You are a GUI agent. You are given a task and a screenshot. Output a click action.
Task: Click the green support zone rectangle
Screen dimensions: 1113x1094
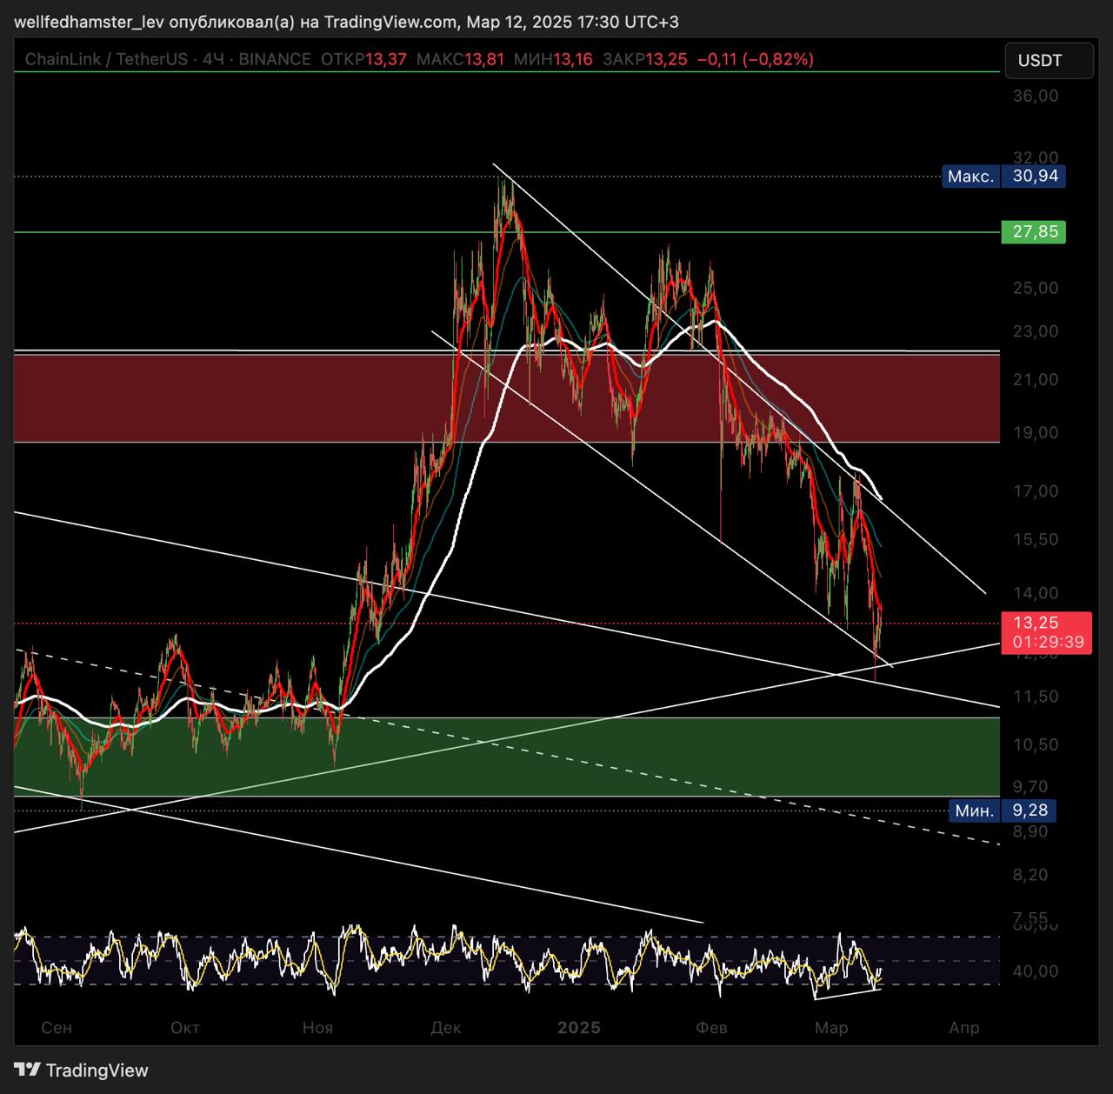pos(507,757)
